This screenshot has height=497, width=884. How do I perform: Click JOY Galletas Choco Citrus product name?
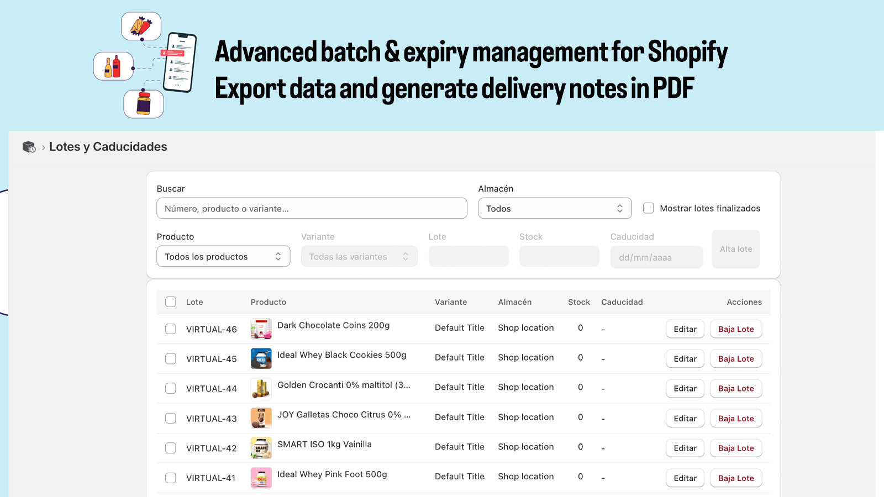[x=344, y=415]
